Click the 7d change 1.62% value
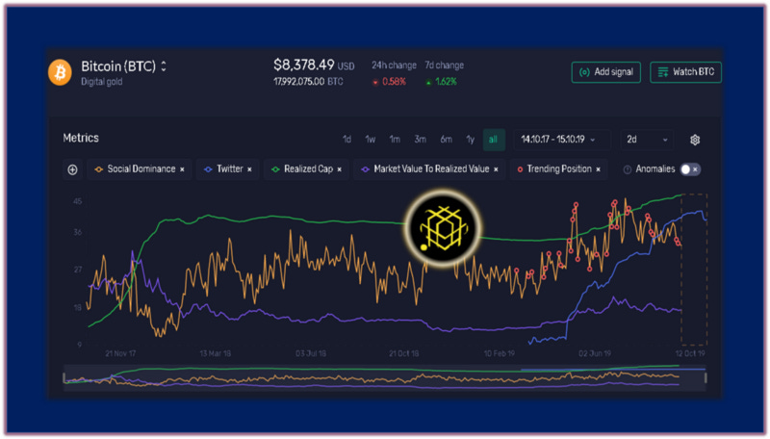770x439 pixels. (446, 82)
